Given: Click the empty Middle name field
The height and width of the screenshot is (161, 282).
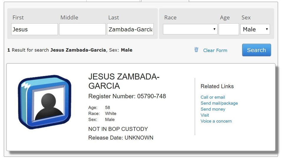Looking at the screenshot, I should click(x=82, y=29).
